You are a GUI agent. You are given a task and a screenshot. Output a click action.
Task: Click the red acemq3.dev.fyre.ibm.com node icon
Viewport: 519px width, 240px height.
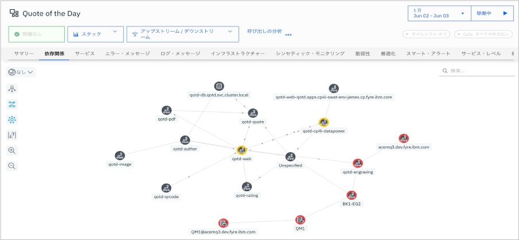tap(404, 138)
